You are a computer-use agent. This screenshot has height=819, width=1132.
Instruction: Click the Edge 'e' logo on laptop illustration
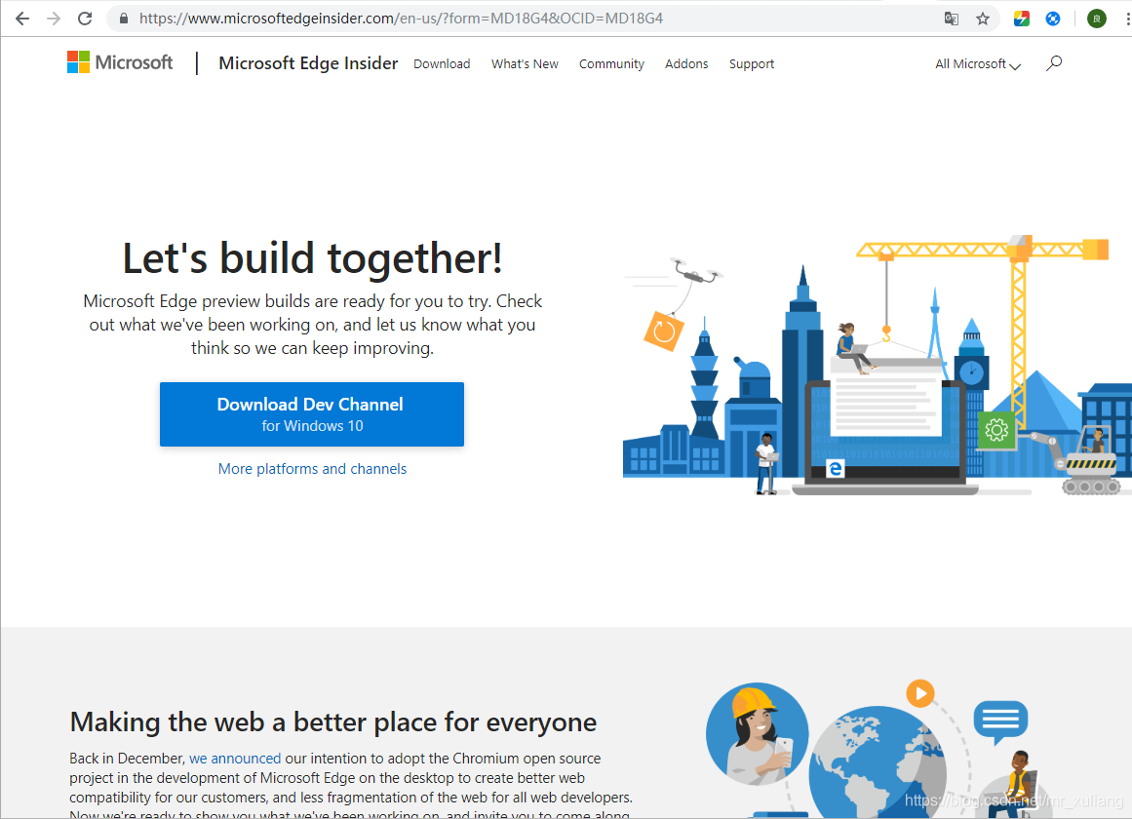pyautogui.click(x=836, y=469)
